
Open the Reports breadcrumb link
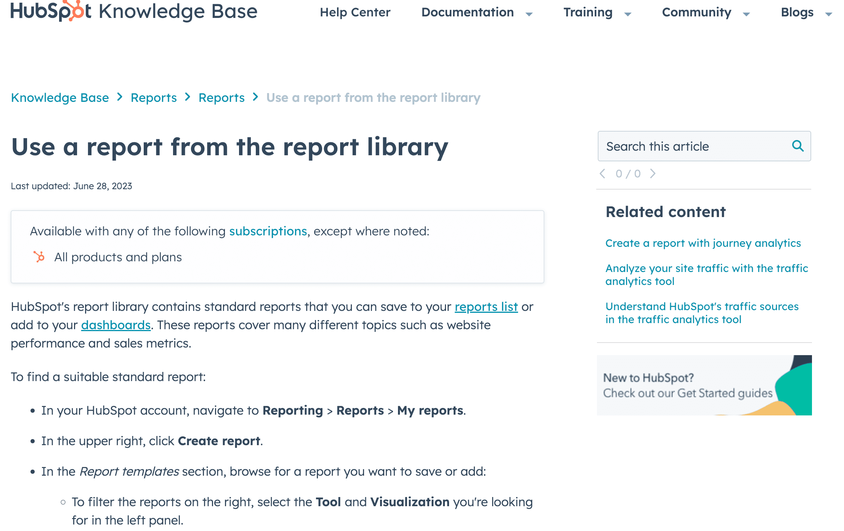[x=154, y=97]
